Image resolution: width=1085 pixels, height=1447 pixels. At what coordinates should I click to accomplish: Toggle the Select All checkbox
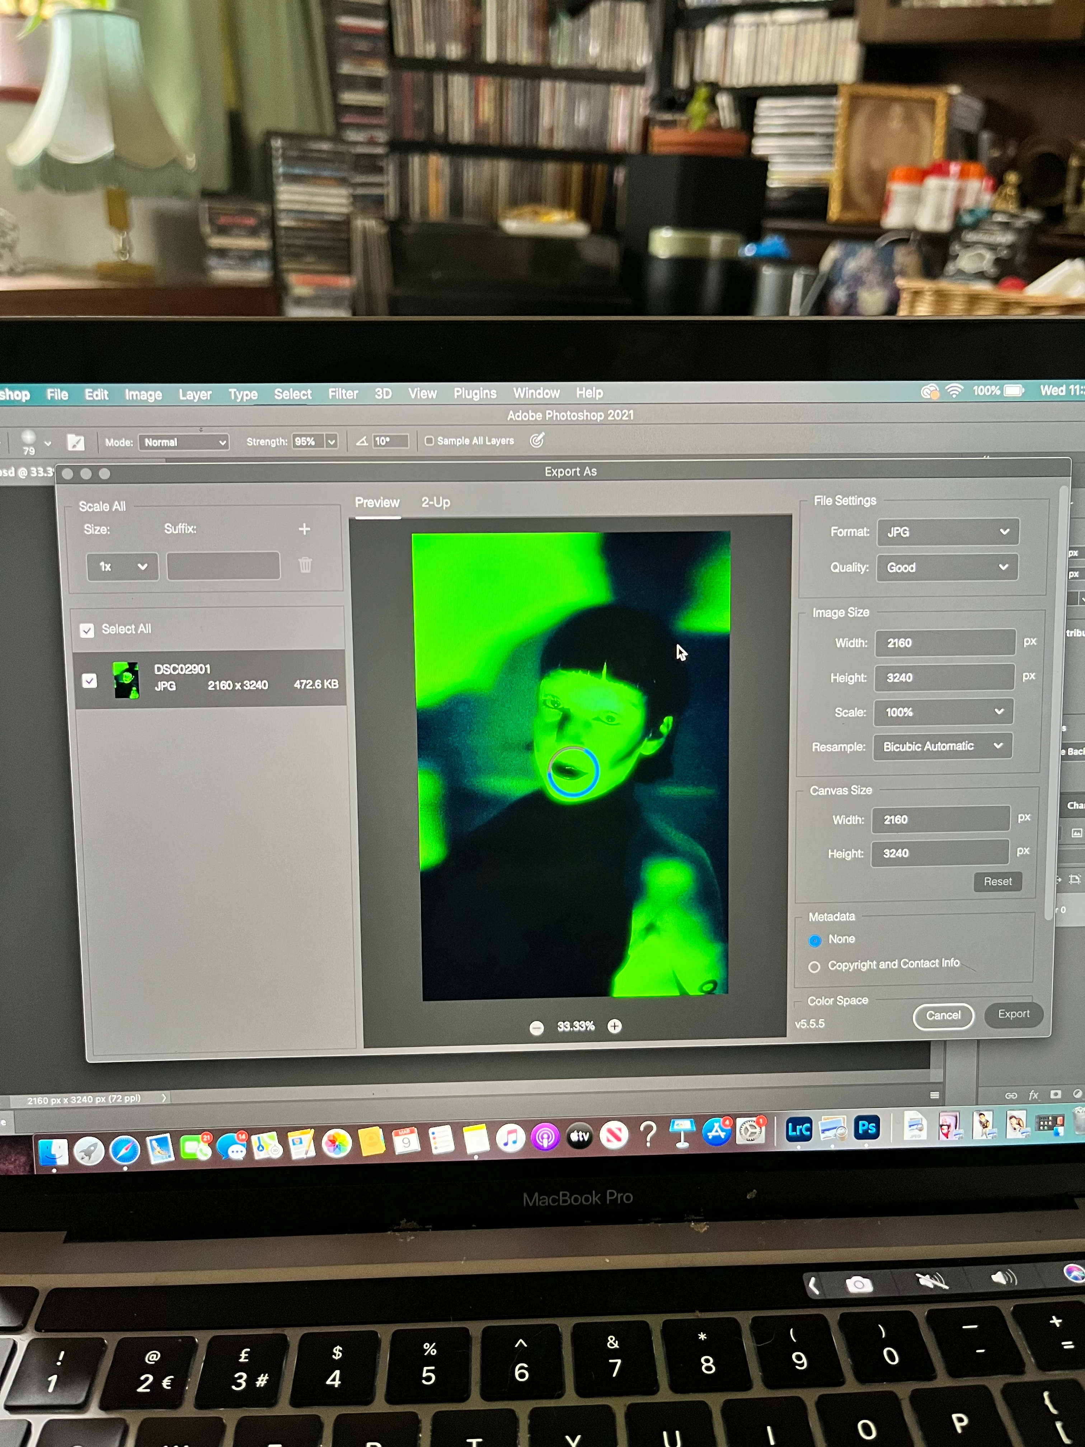pyautogui.click(x=87, y=630)
